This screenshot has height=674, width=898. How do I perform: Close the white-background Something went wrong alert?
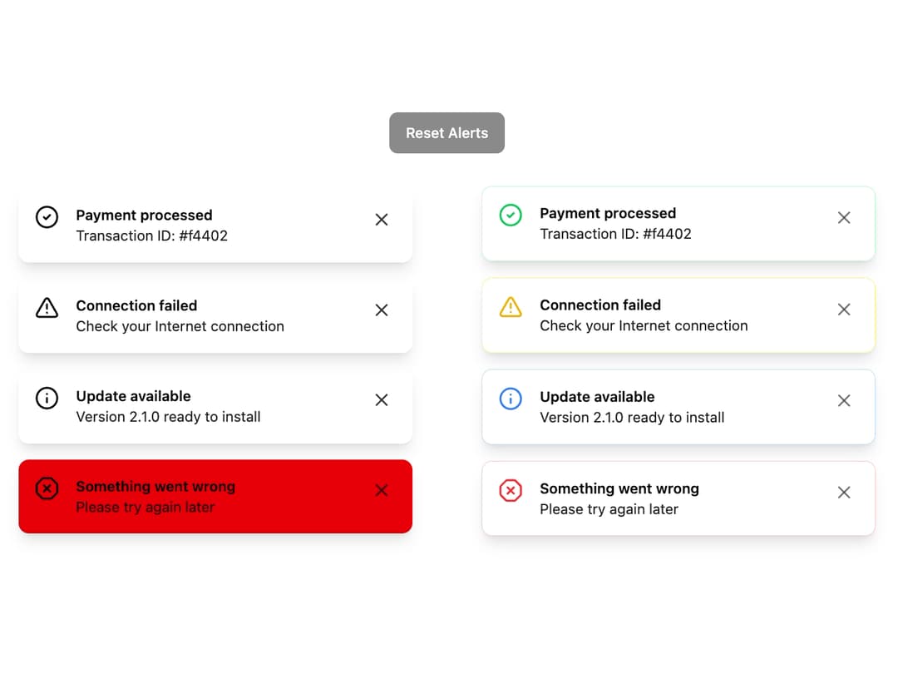[x=844, y=493]
